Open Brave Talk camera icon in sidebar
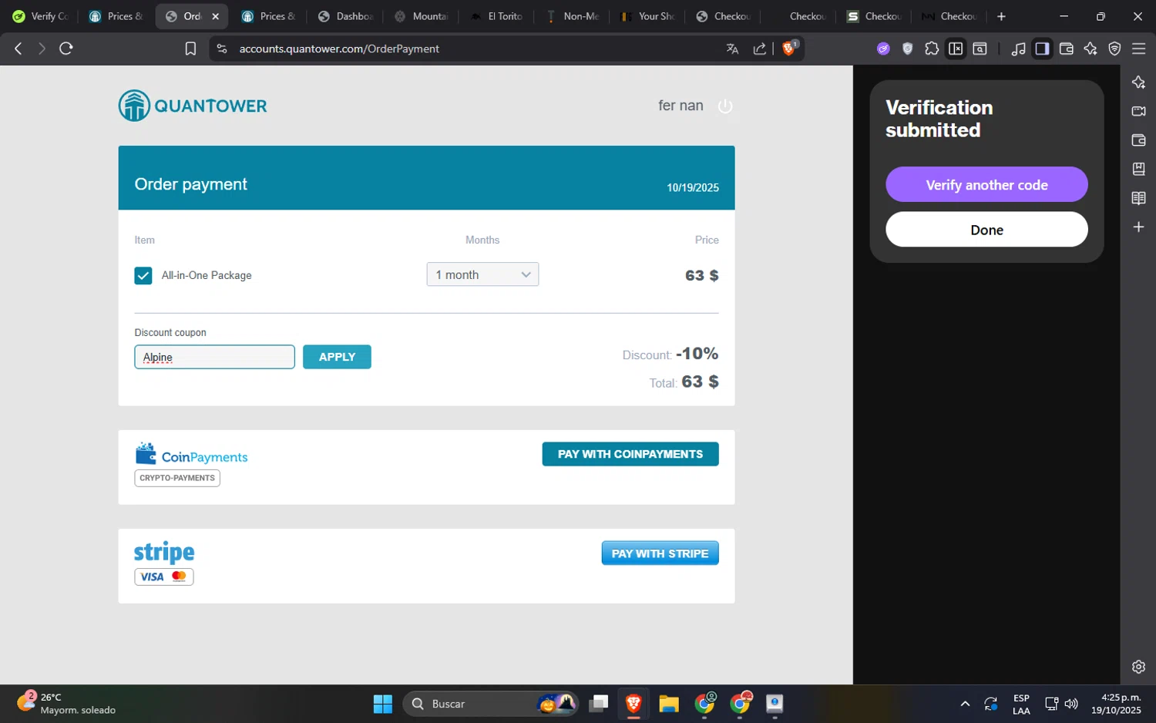 click(1138, 111)
